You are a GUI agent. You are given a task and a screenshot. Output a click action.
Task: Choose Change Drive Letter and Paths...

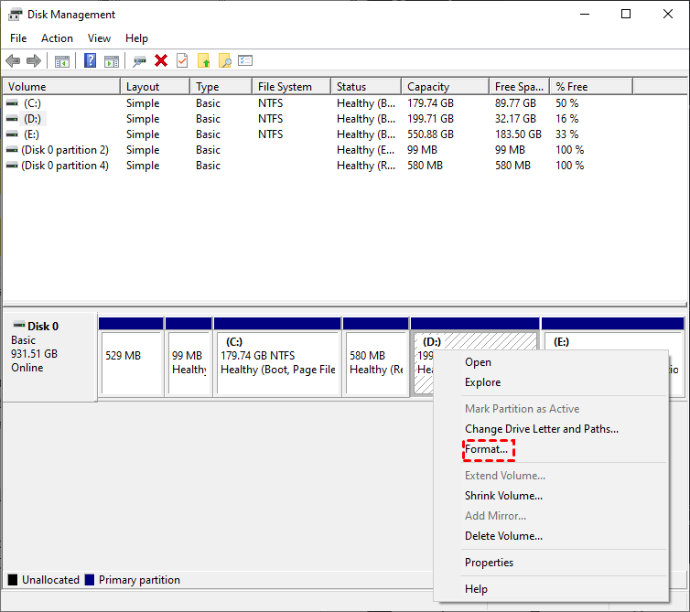click(x=541, y=429)
